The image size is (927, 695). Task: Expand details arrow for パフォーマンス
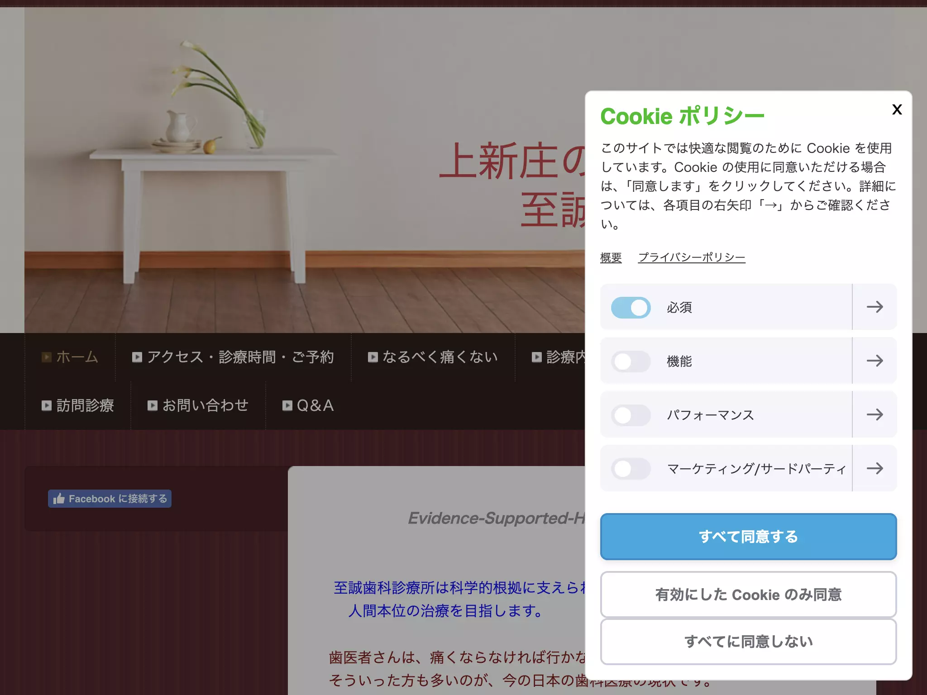[874, 414]
